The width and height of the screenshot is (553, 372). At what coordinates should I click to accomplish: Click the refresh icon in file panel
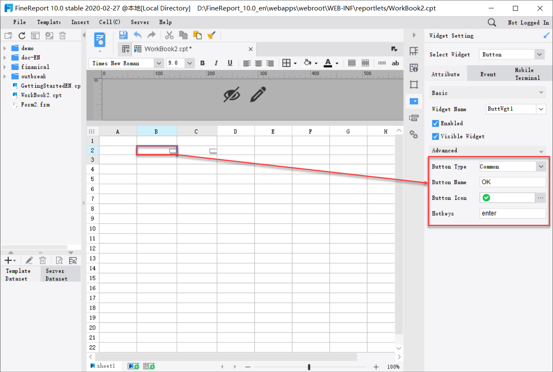tap(22, 36)
